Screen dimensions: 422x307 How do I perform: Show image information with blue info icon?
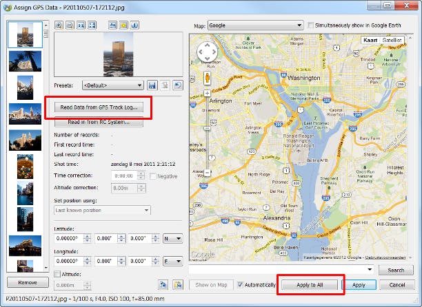(x=135, y=25)
